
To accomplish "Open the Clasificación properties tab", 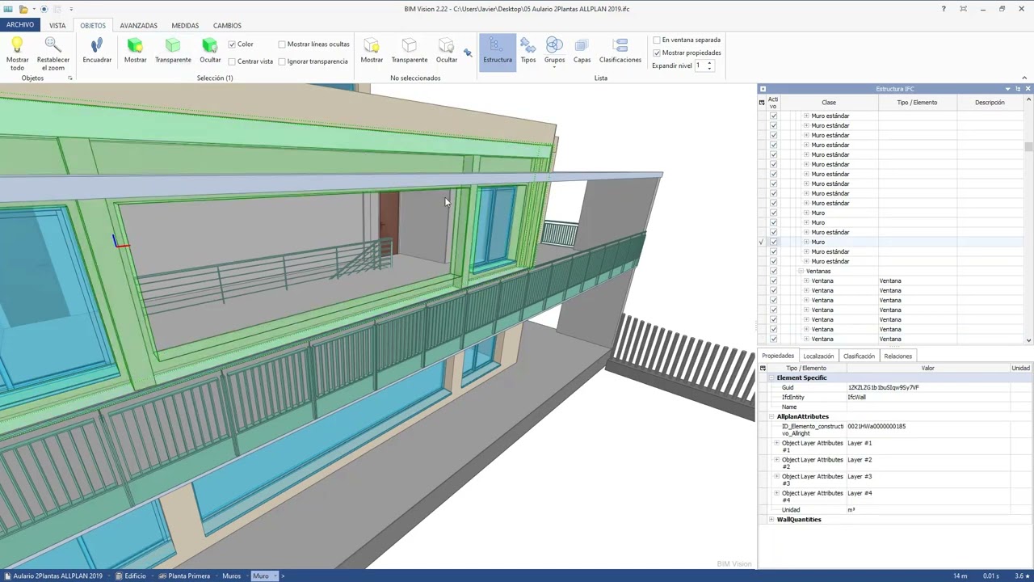I will 859,356.
